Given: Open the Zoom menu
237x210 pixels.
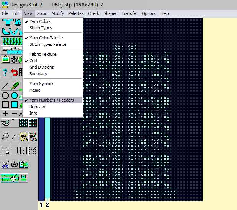Looking at the screenshot, I should coord(42,13).
